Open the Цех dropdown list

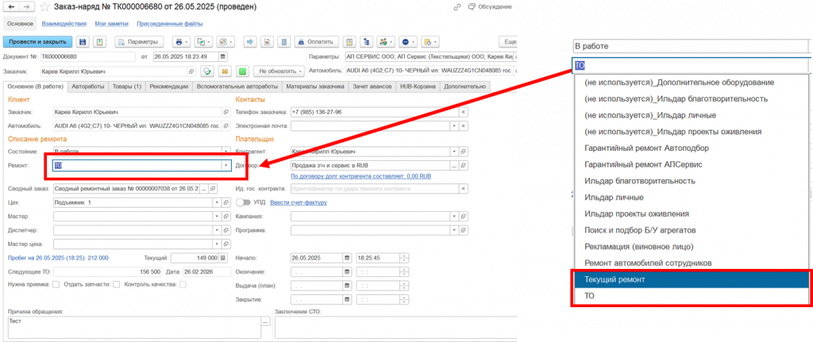point(217,202)
